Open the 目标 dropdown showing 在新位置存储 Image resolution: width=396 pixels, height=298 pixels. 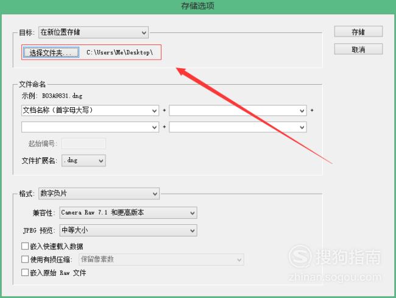click(93, 32)
